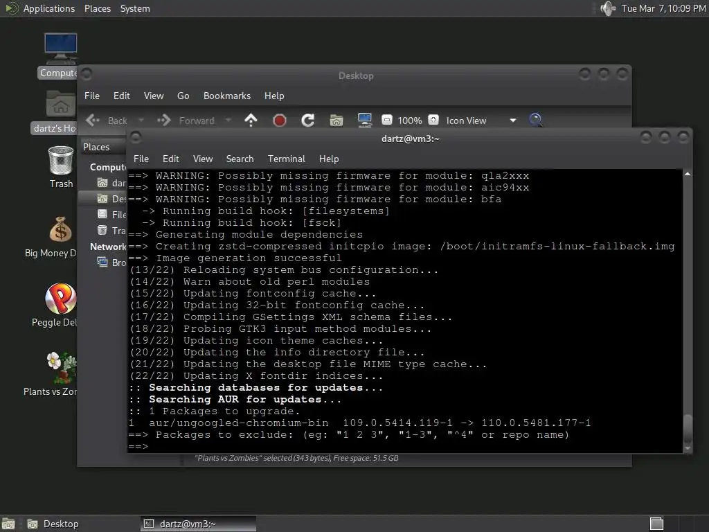709x532 pixels.
Task: Click the clock showing Tue Mar 7
Action: 664,8
